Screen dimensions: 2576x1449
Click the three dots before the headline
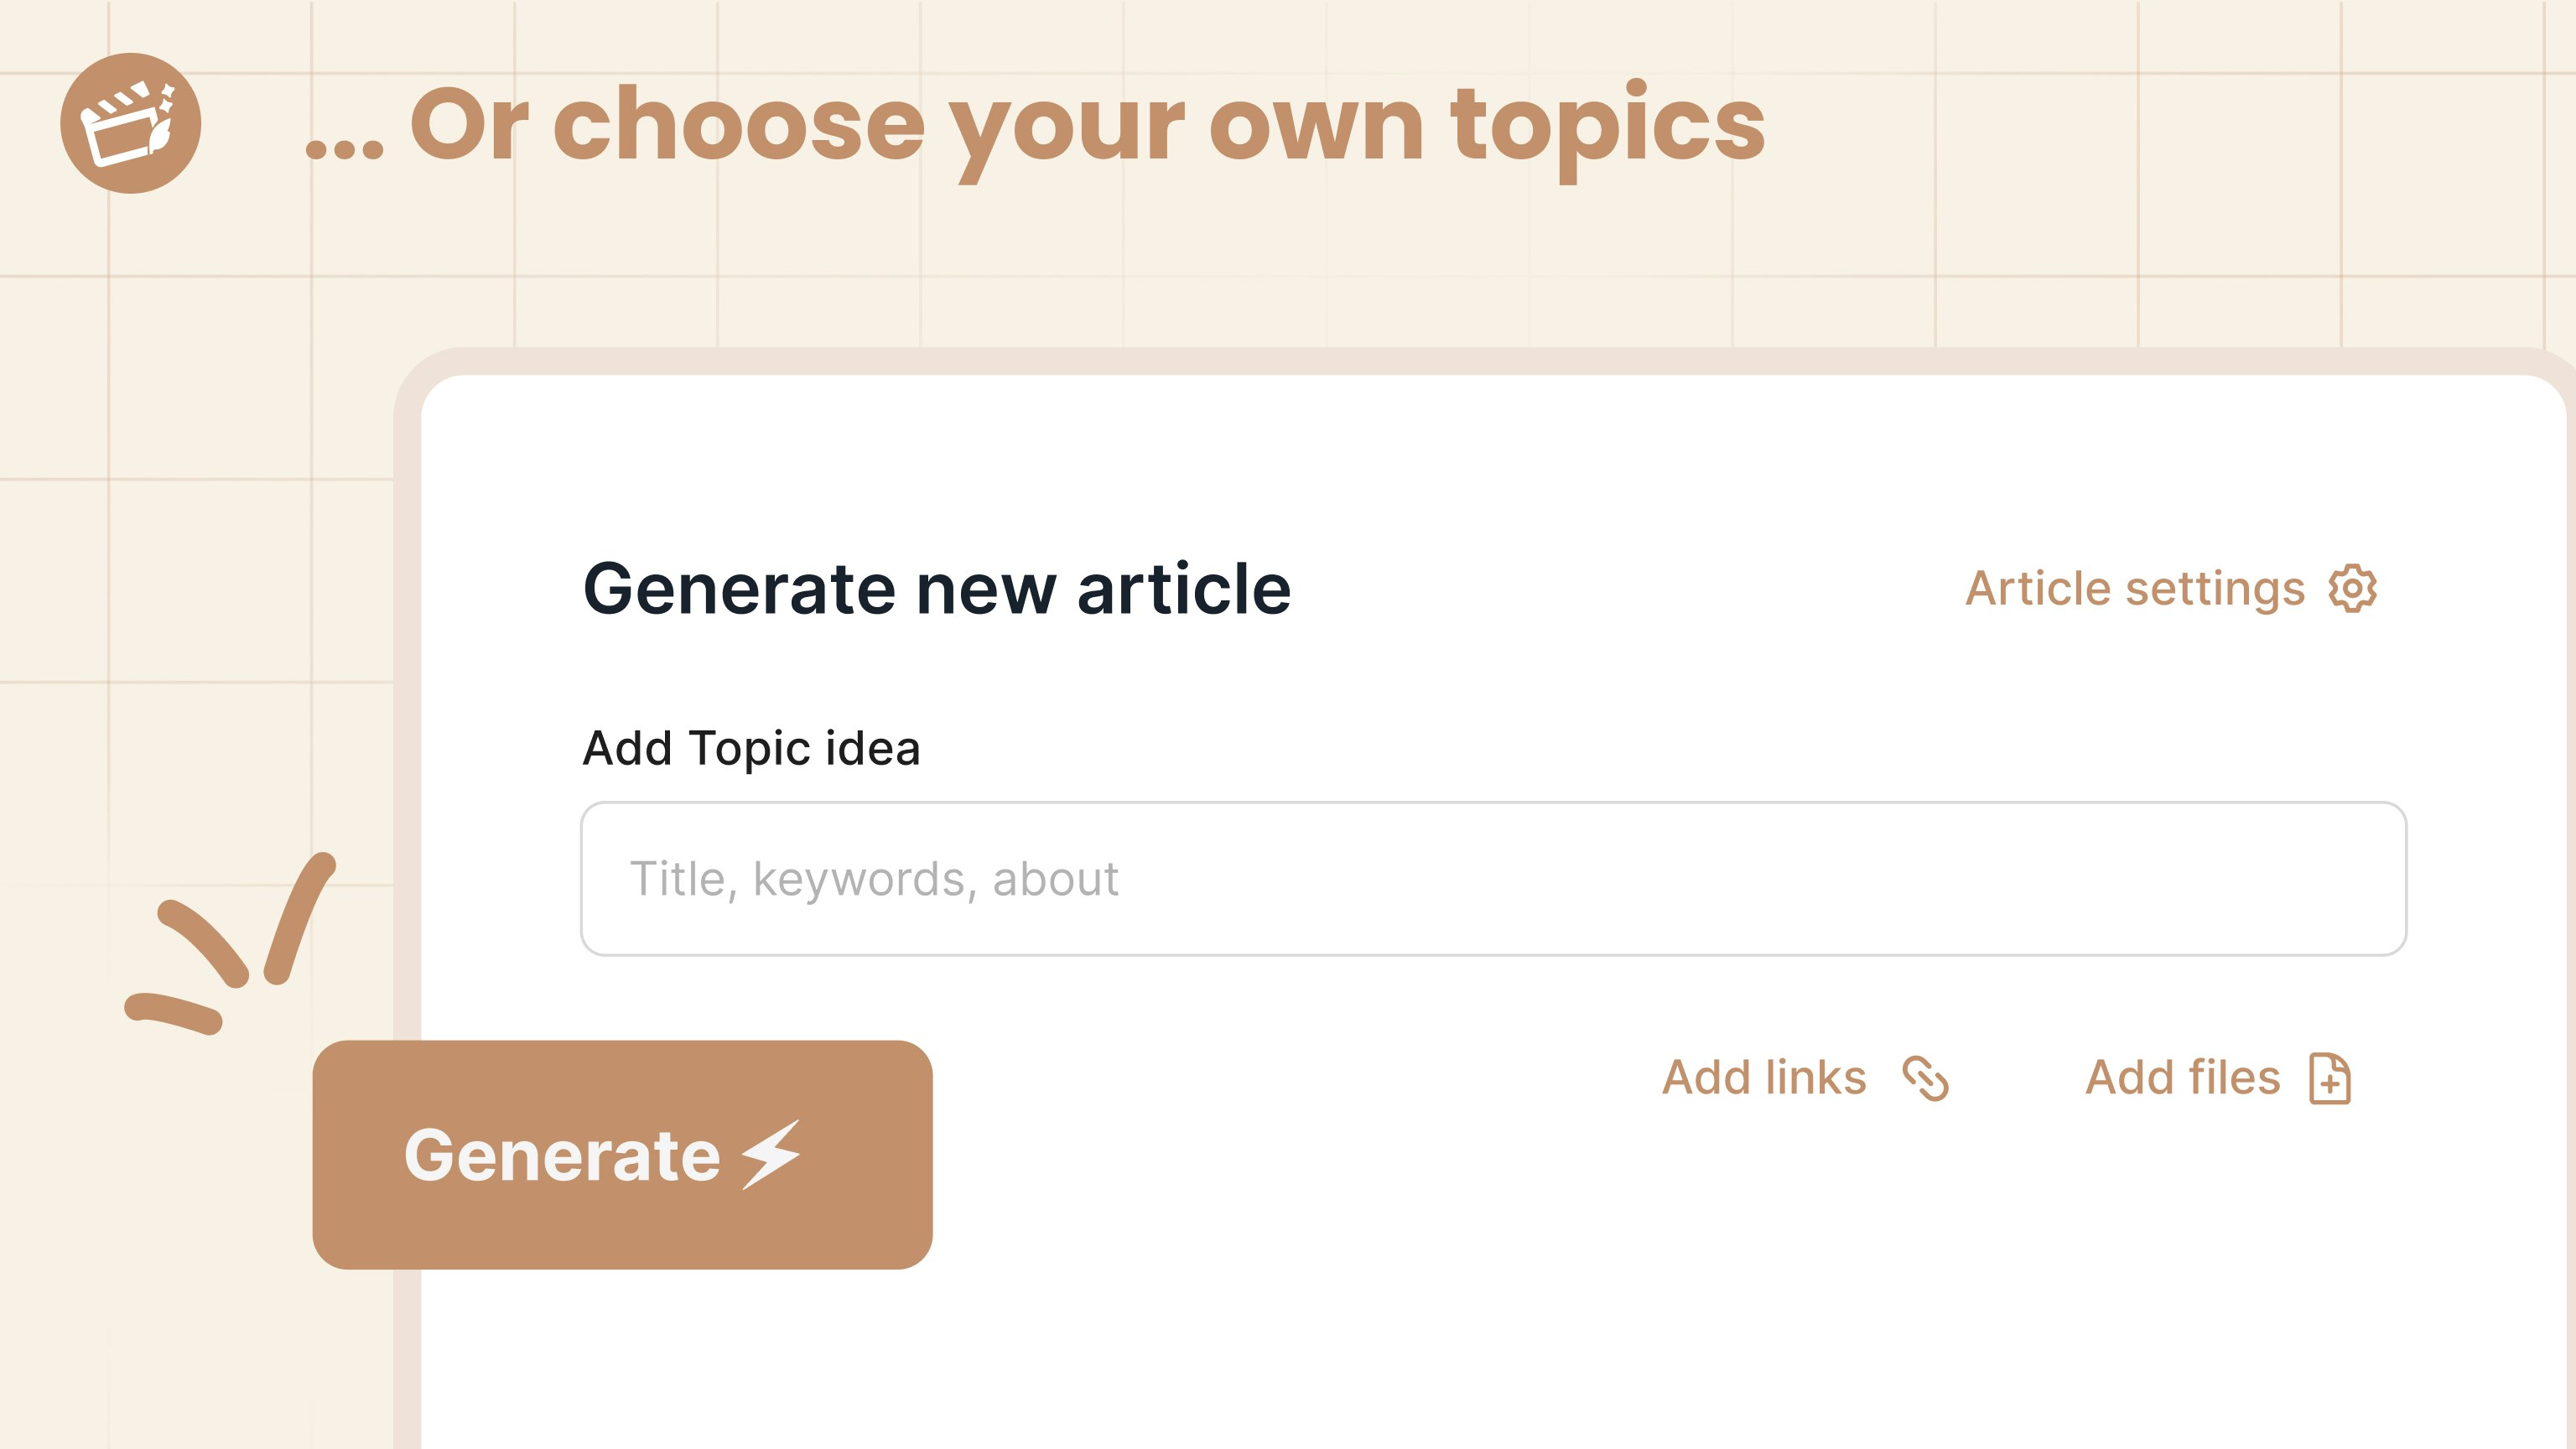click(344, 150)
